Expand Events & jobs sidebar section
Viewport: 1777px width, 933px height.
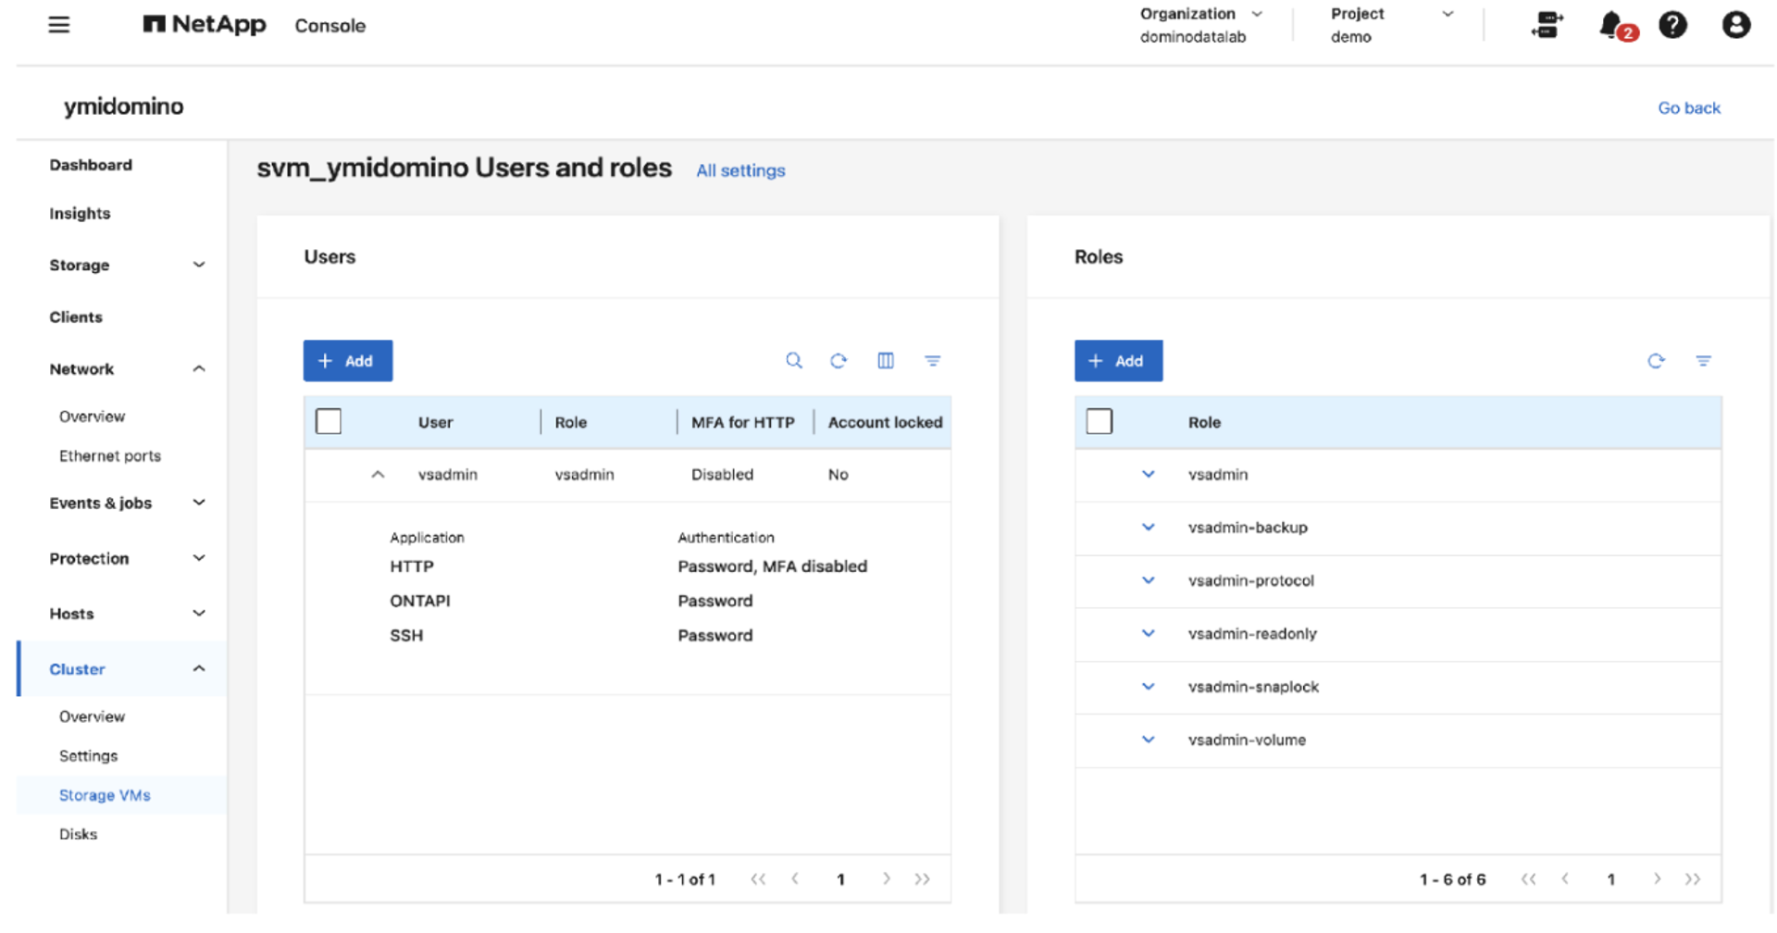point(199,504)
